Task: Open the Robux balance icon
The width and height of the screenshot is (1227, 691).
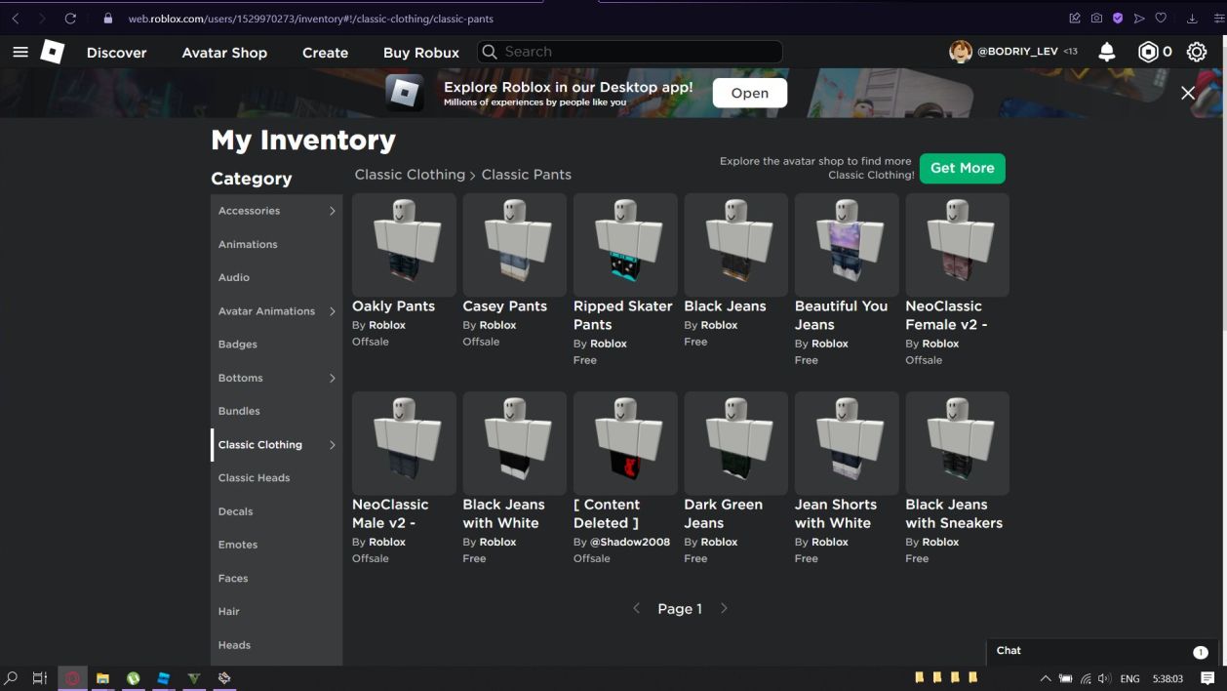Action: (1148, 52)
